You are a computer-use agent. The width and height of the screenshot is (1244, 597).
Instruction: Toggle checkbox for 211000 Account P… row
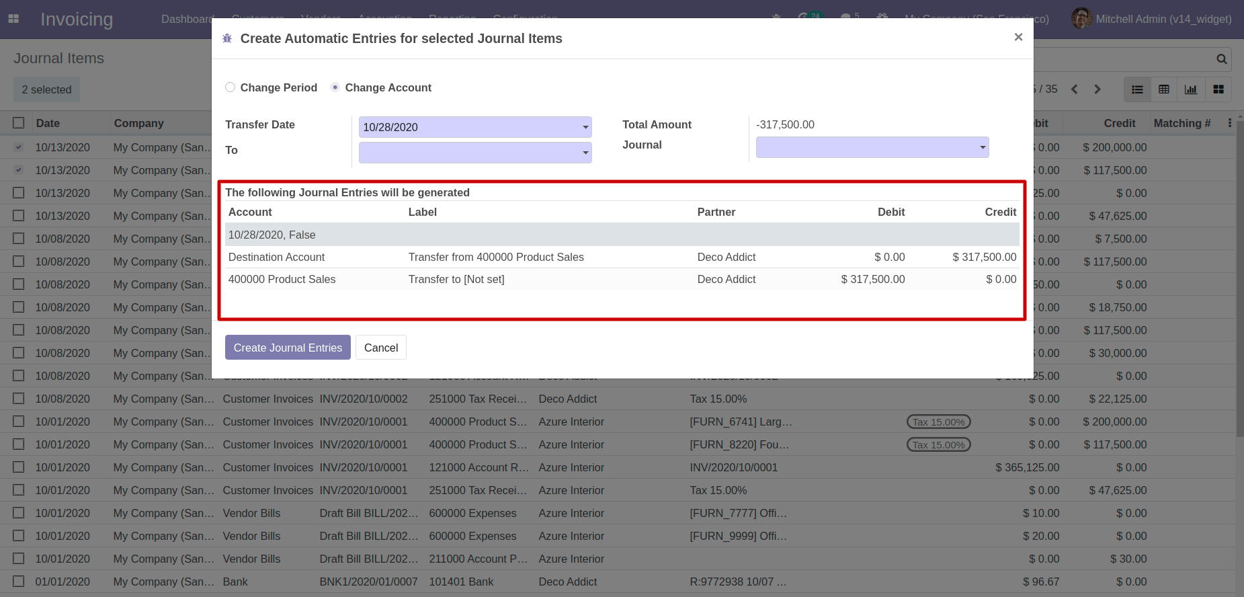19,559
